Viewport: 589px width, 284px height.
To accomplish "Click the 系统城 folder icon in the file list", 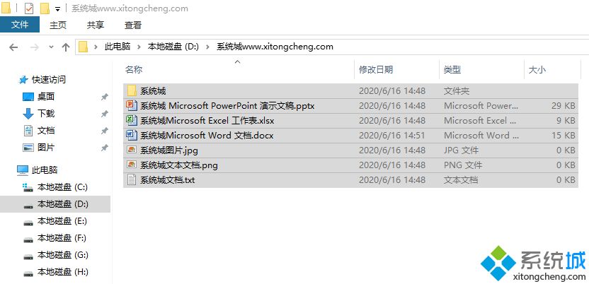I will coord(132,90).
